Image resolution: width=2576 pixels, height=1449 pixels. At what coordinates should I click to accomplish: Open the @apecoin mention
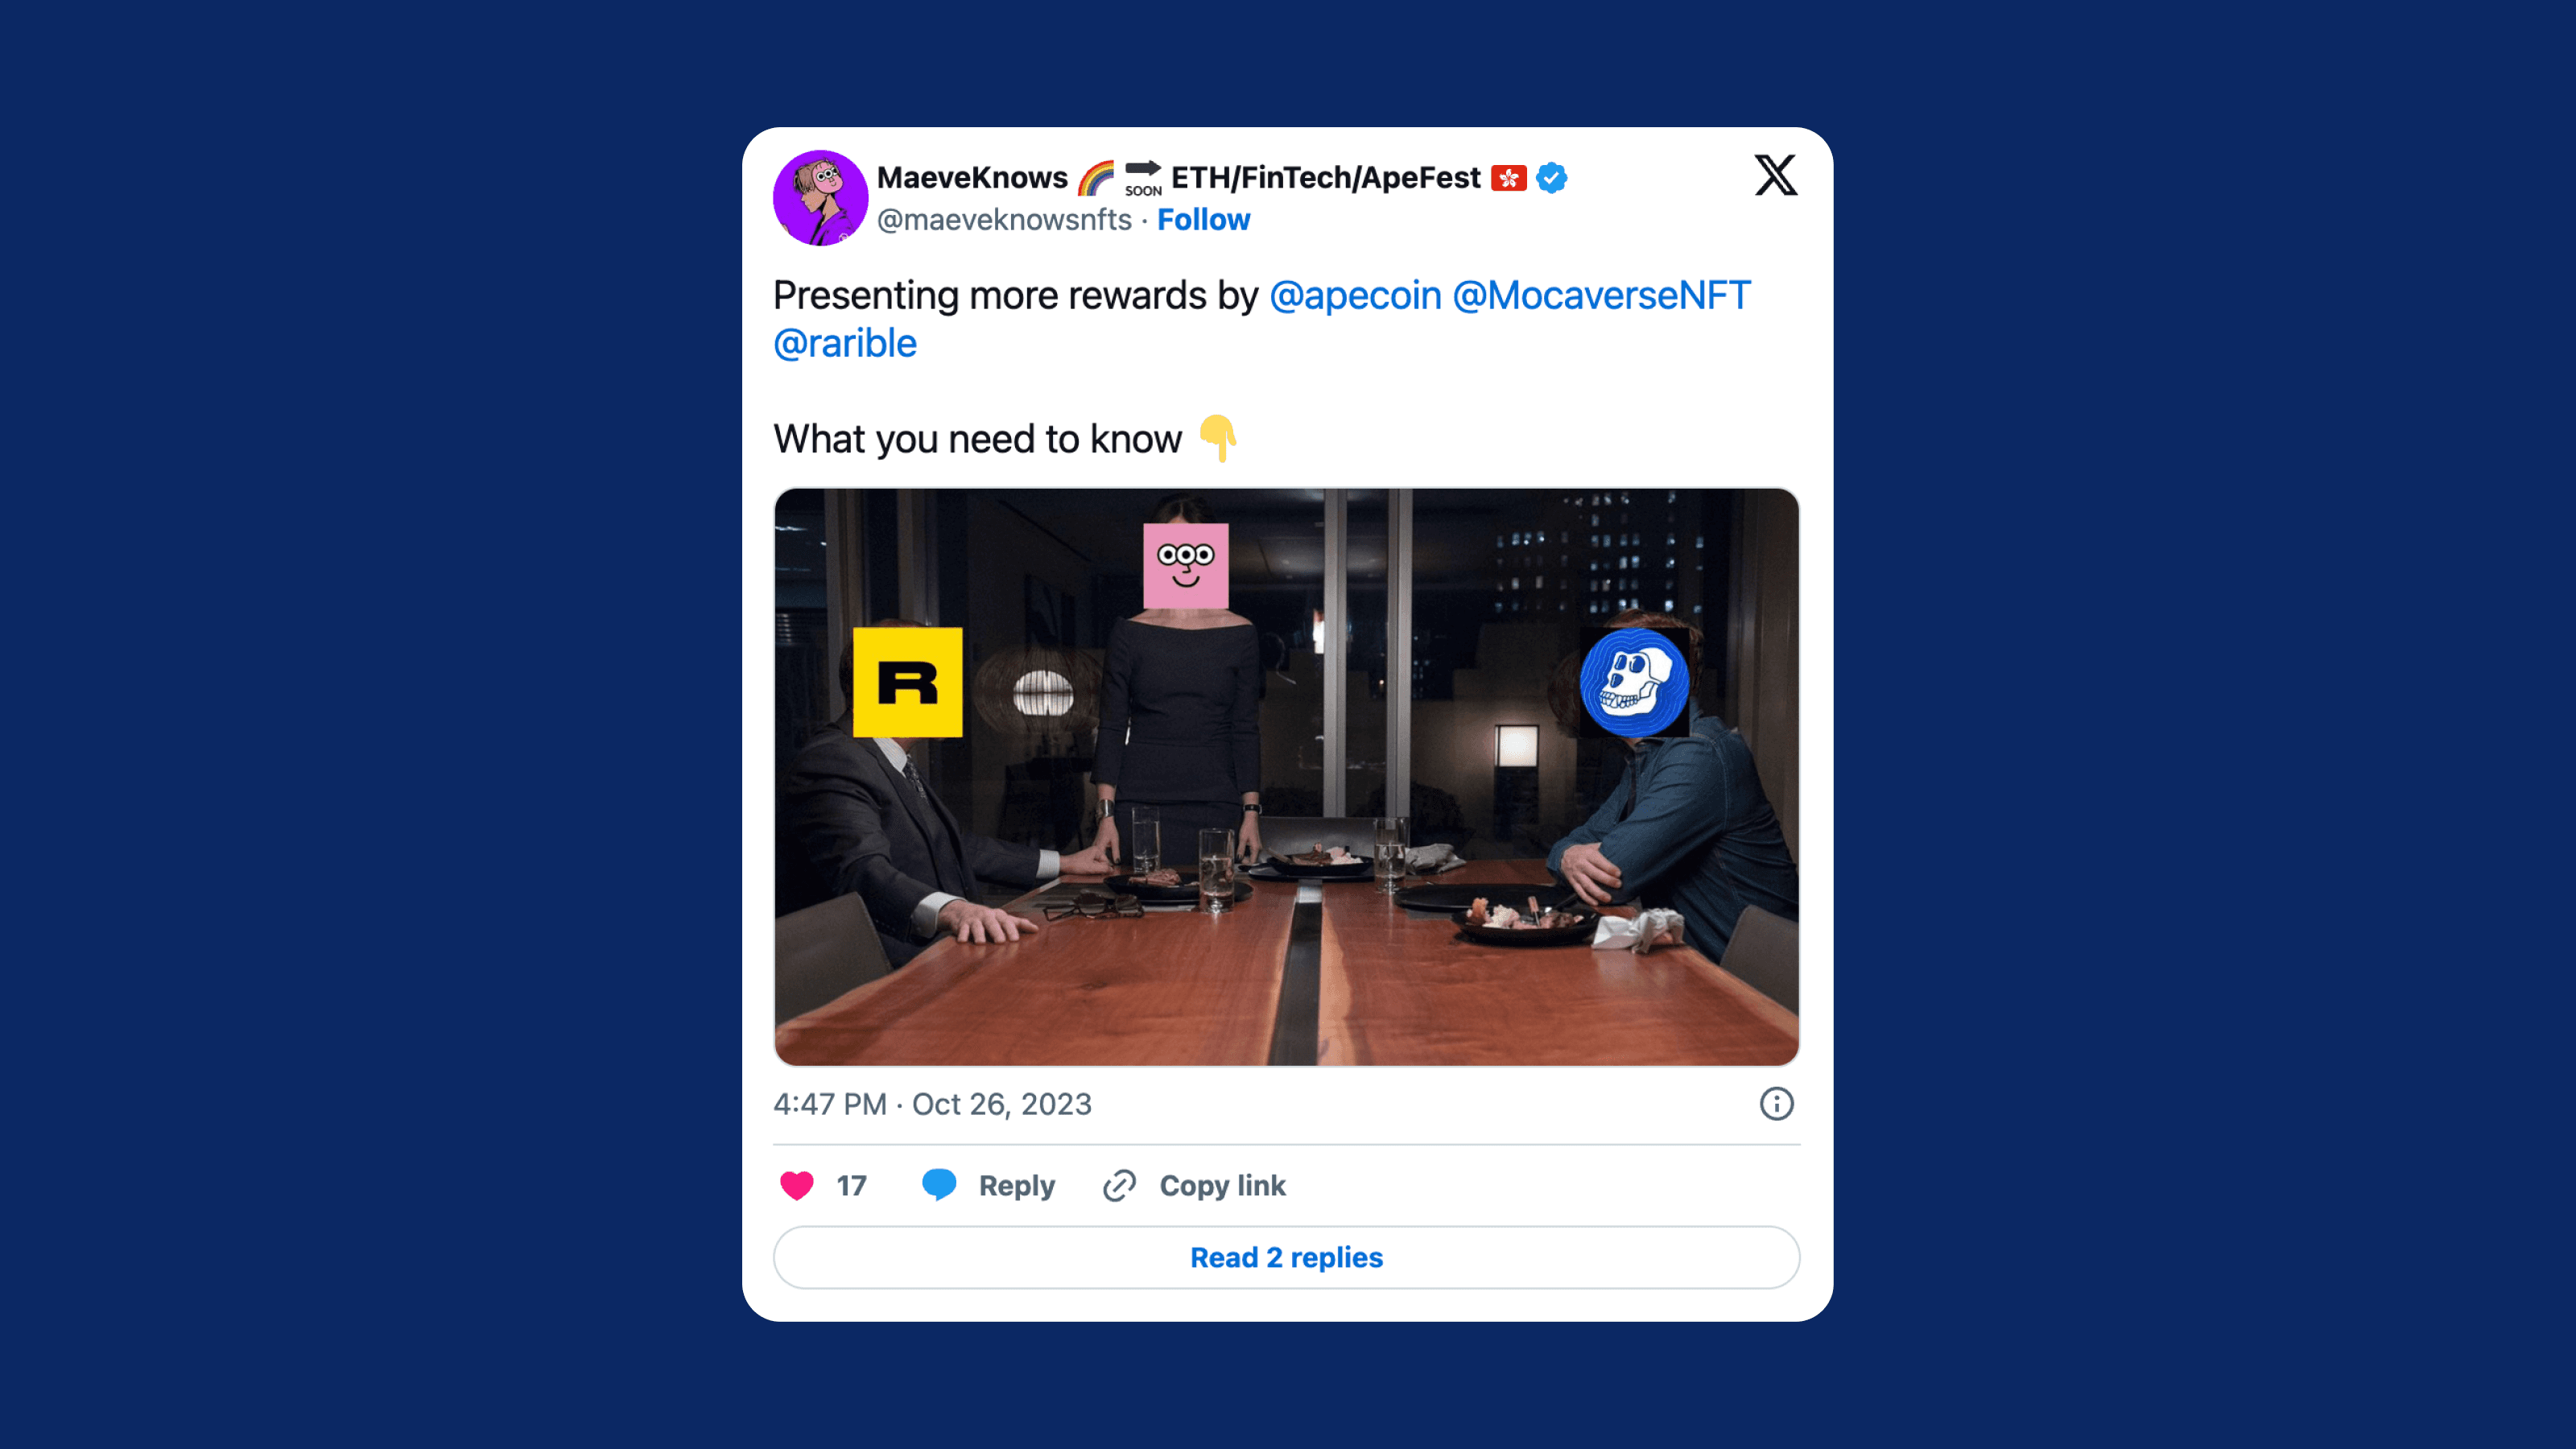(1355, 295)
